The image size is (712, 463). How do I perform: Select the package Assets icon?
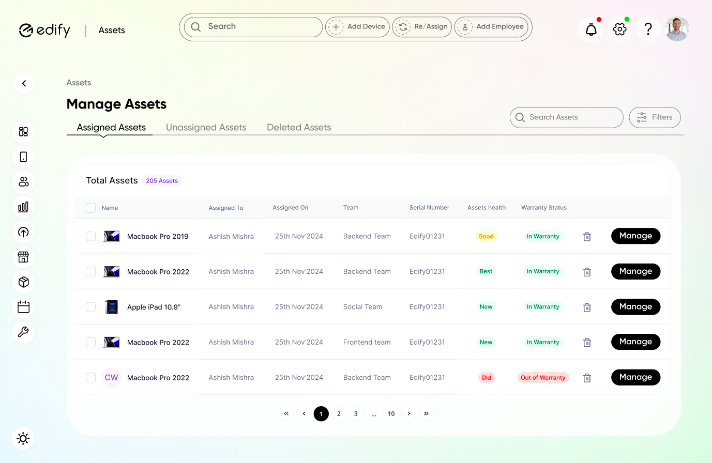click(23, 282)
